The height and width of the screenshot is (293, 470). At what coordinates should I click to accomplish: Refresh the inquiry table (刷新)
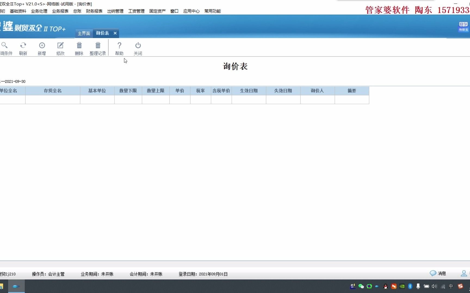click(23, 49)
